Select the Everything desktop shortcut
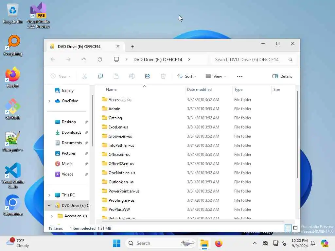335x251 pixels. (13, 45)
